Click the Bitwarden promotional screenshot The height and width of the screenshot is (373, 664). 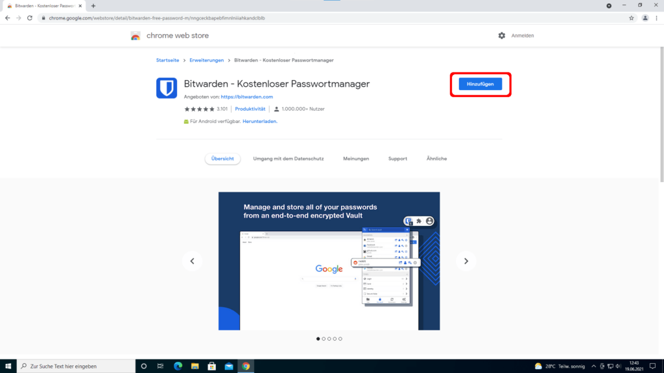tap(329, 261)
